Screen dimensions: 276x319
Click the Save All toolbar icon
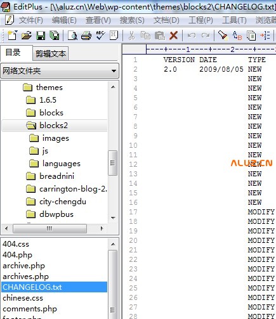[55, 36]
